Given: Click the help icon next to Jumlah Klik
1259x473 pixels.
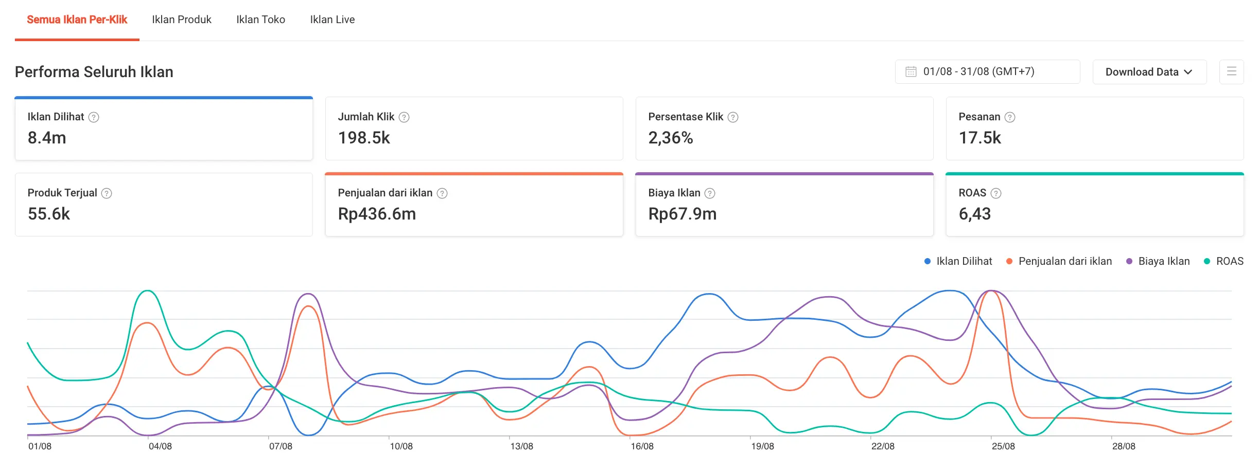Looking at the screenshot, I should point(404,117).
